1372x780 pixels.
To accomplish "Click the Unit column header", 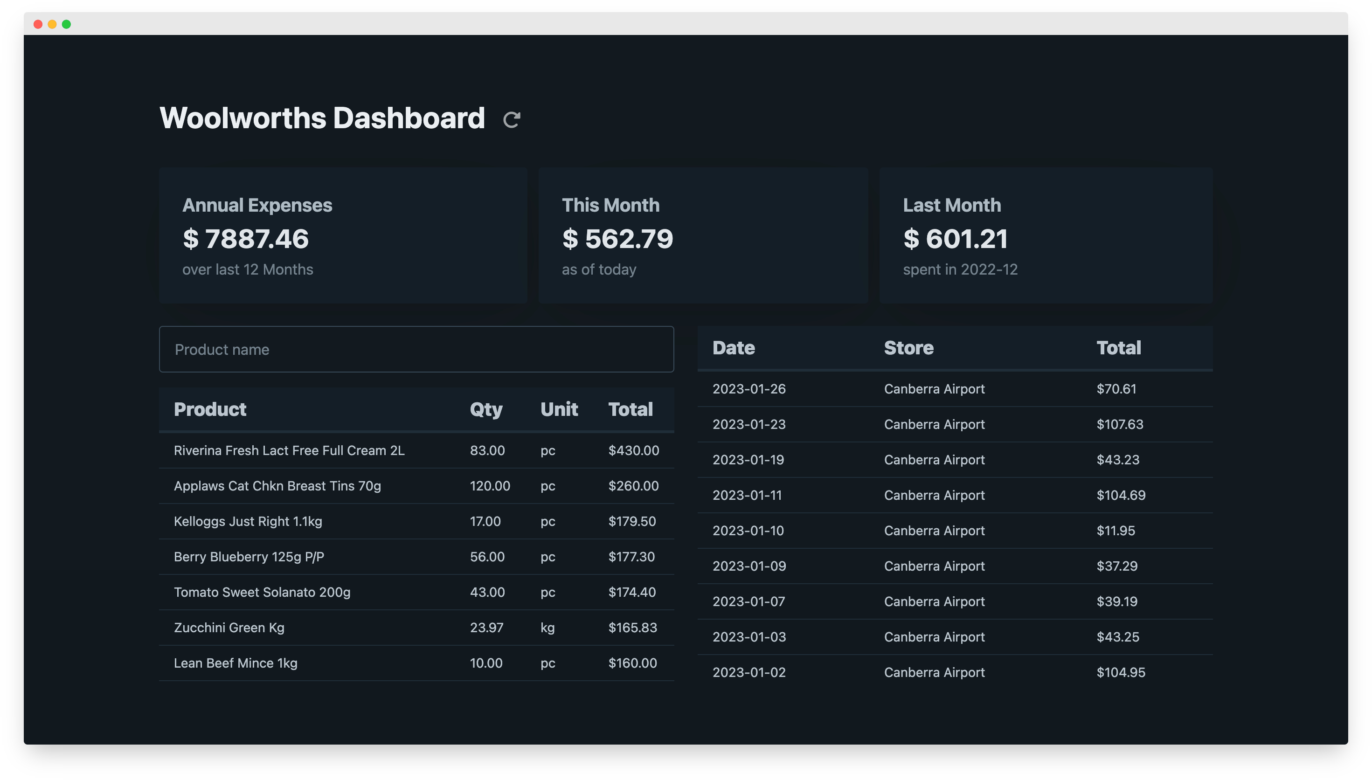I will click(x=559, y=409).
